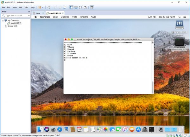The image size is (190, 137).
Task: Open FaceTime from the Dock
Action: 119,129
